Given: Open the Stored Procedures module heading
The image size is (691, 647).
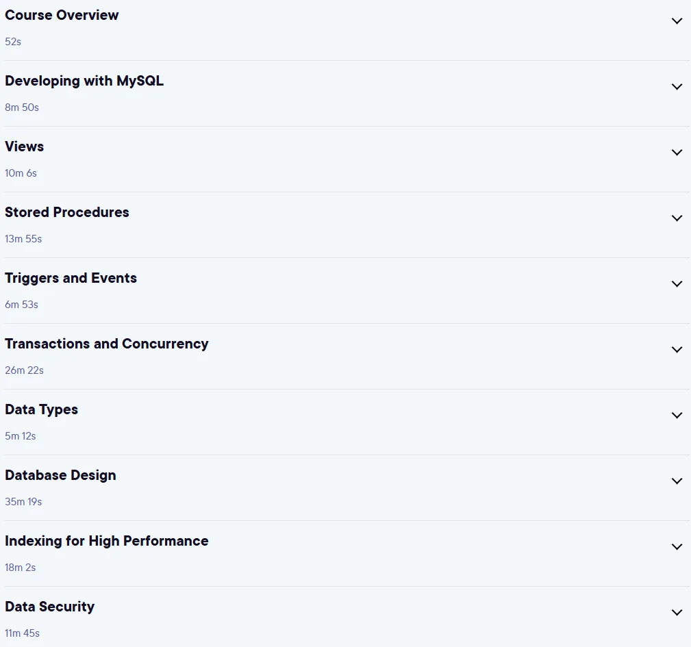Looking at the screenshot, I should [x=67, y=212].
